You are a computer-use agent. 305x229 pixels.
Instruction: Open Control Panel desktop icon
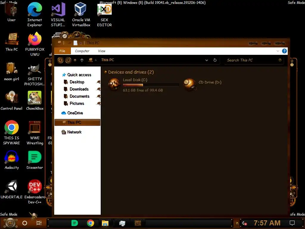[12, 101]
